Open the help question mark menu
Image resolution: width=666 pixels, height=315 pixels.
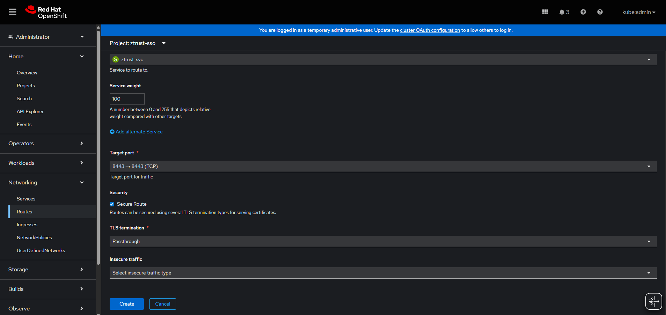tap(600, 12)
